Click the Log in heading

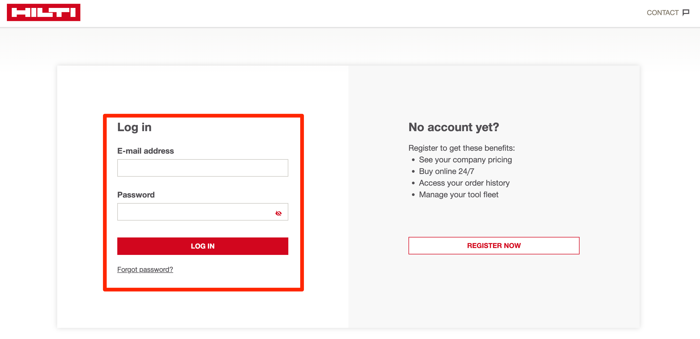(134, 127)
